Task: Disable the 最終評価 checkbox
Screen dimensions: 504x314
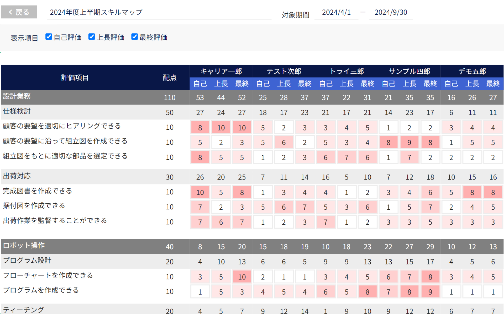Action: coord(134,37)
